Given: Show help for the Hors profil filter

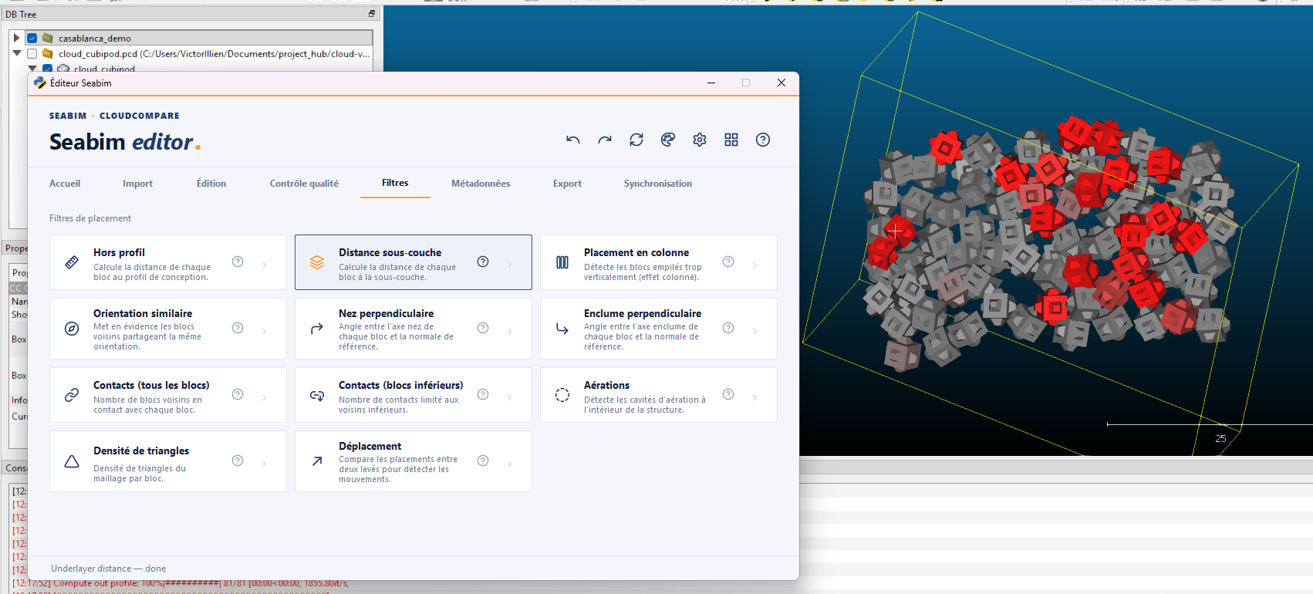Looking at the screenshot, I should 238,262.
